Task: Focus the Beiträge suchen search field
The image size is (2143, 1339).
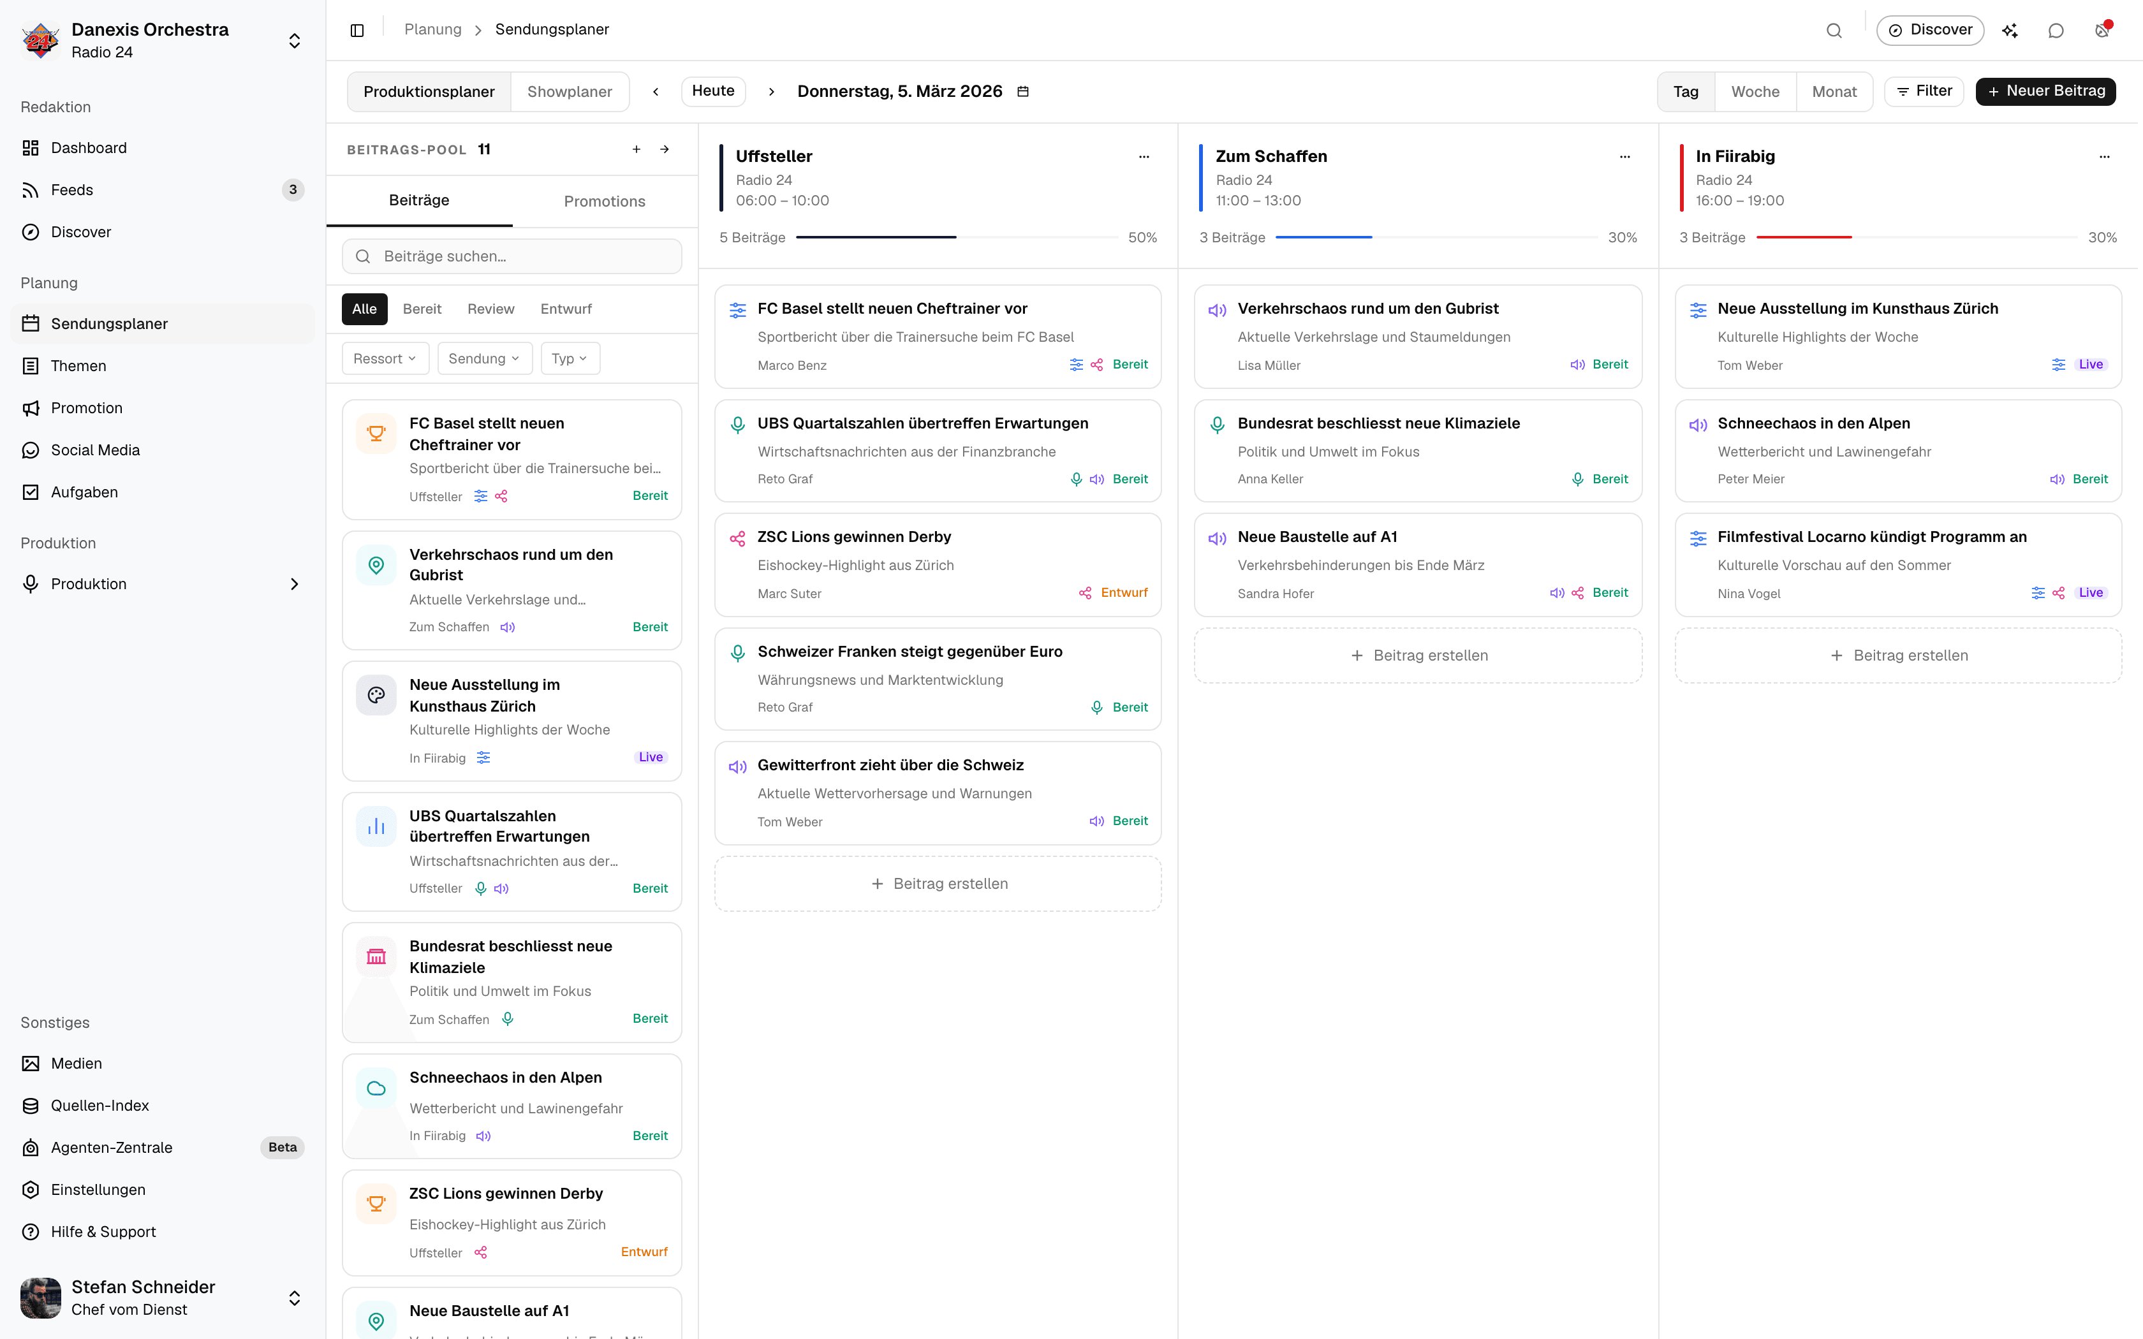Action: tap(512, 257)
